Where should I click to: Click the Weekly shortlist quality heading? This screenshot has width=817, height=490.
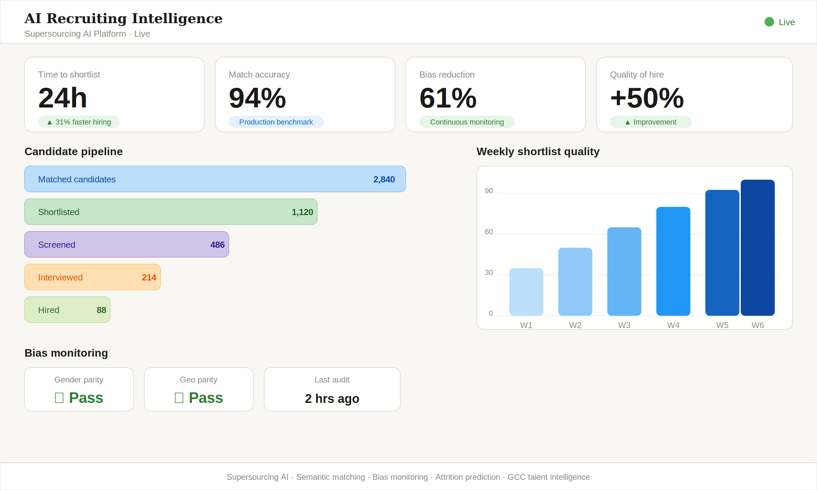click(x=538, y=151)
